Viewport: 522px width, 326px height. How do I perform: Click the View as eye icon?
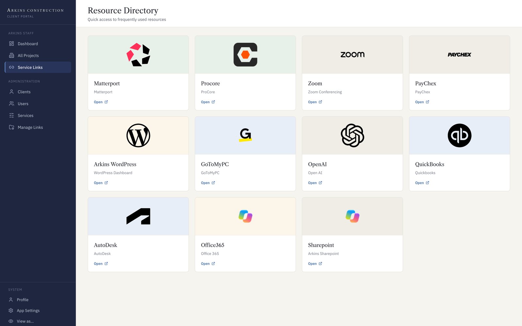pos(11,321)
